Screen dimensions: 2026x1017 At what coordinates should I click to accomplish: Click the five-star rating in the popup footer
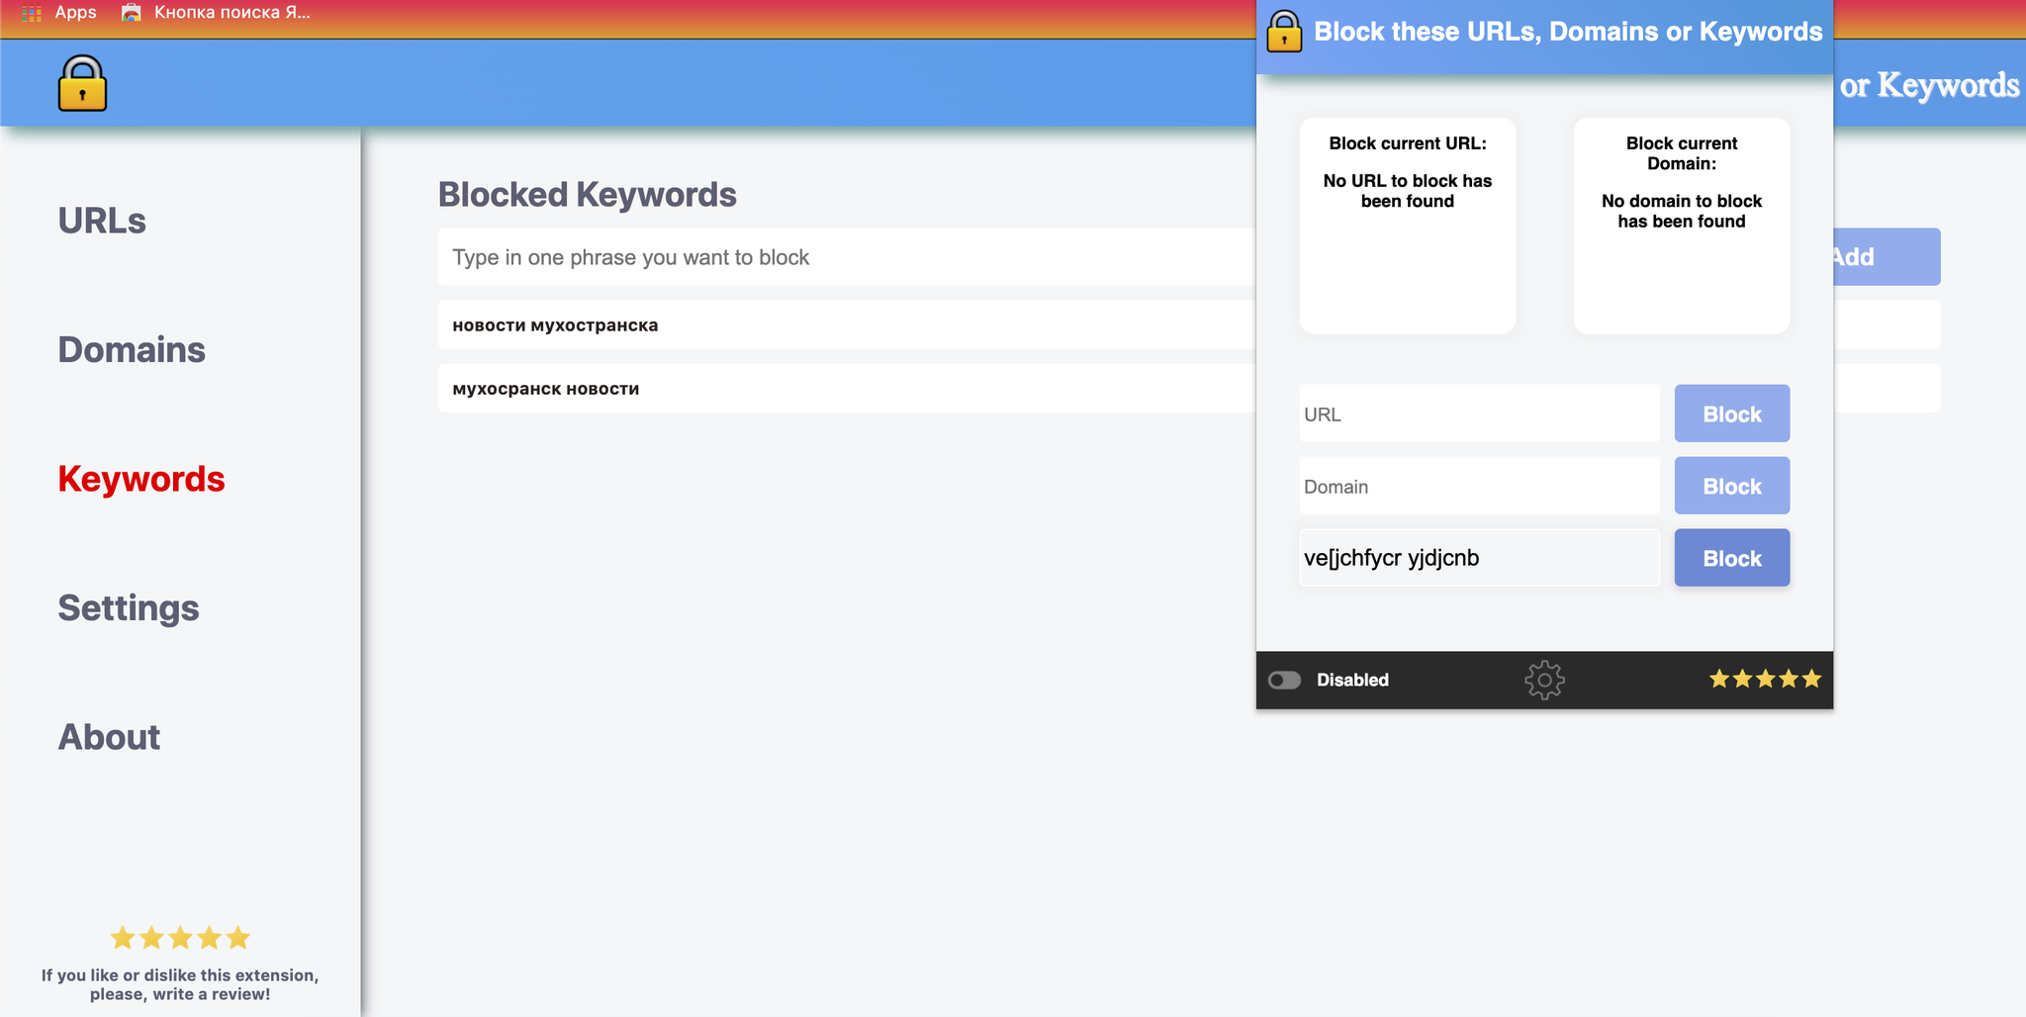[x=1765, y=679]
